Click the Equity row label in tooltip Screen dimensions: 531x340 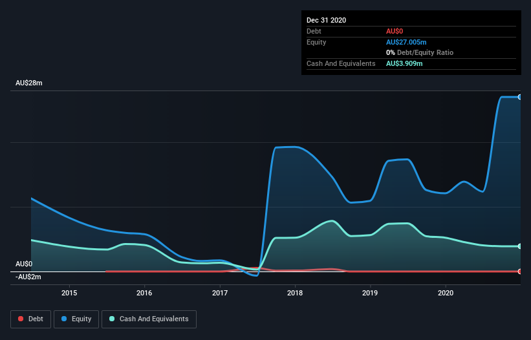point(316,42)
